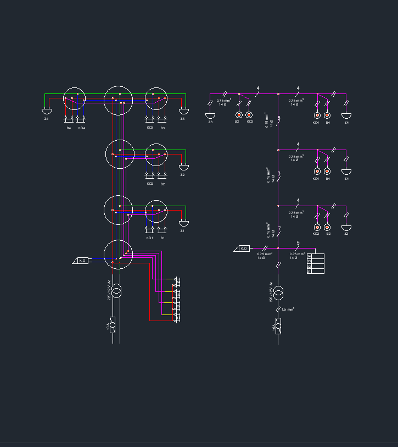Viewport: 398px width, 447px height.
Task: Select KÖ2 button circle in magenta single-line diagram
Action: (317, 227)
